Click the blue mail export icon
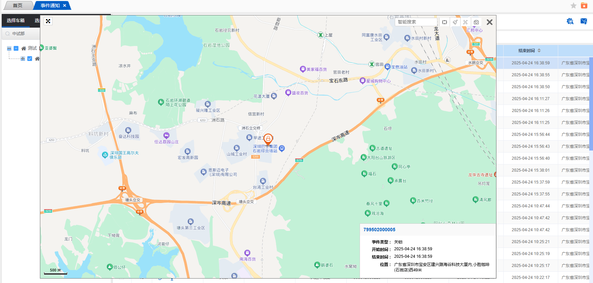The image size is (593, 283). coord(584,21)
